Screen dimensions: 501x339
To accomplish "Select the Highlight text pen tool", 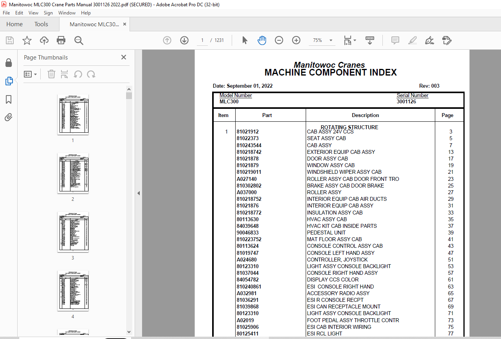I will 413,40.
